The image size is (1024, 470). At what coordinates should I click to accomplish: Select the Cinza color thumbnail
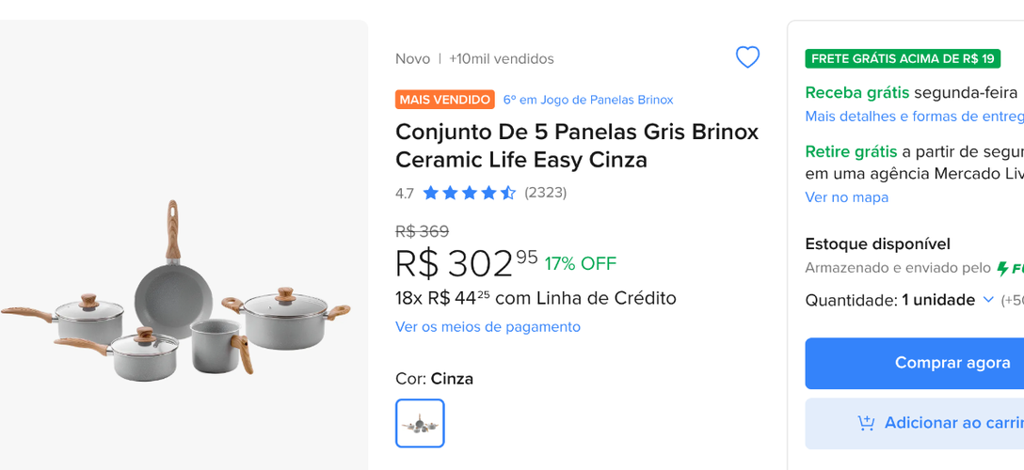(420, 423)
